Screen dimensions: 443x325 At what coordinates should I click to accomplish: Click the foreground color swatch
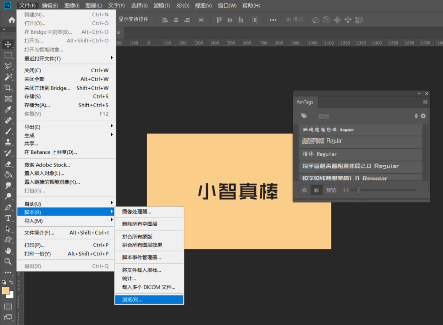point(6,291)
